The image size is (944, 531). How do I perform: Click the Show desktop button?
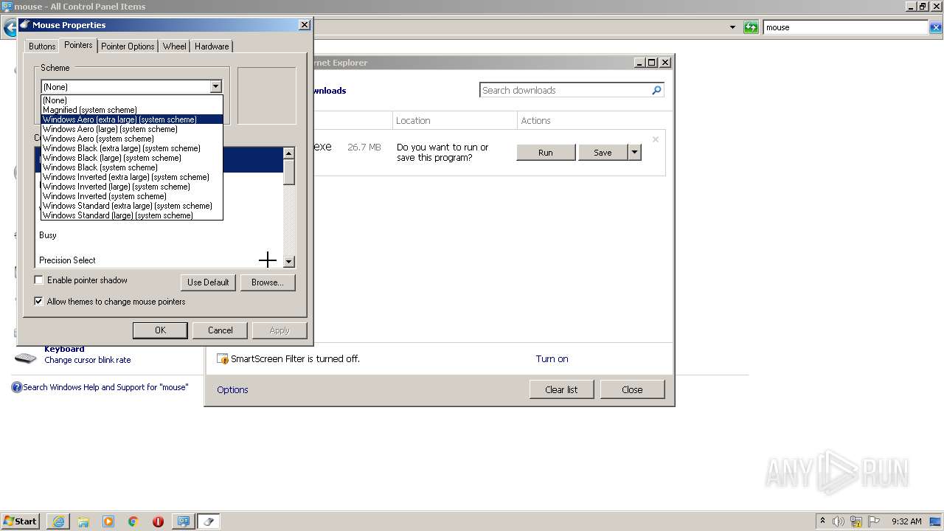tap(937, 521)
